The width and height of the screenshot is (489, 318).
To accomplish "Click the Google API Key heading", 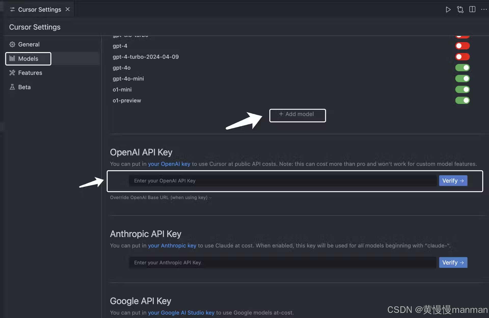I will coord(141,301).
